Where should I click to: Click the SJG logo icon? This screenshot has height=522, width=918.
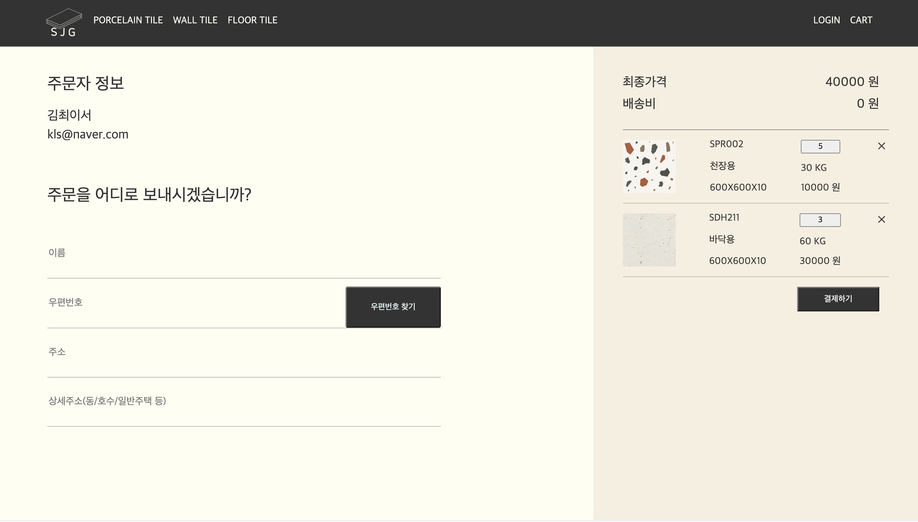pyautogui.click(x=64, y=22)
